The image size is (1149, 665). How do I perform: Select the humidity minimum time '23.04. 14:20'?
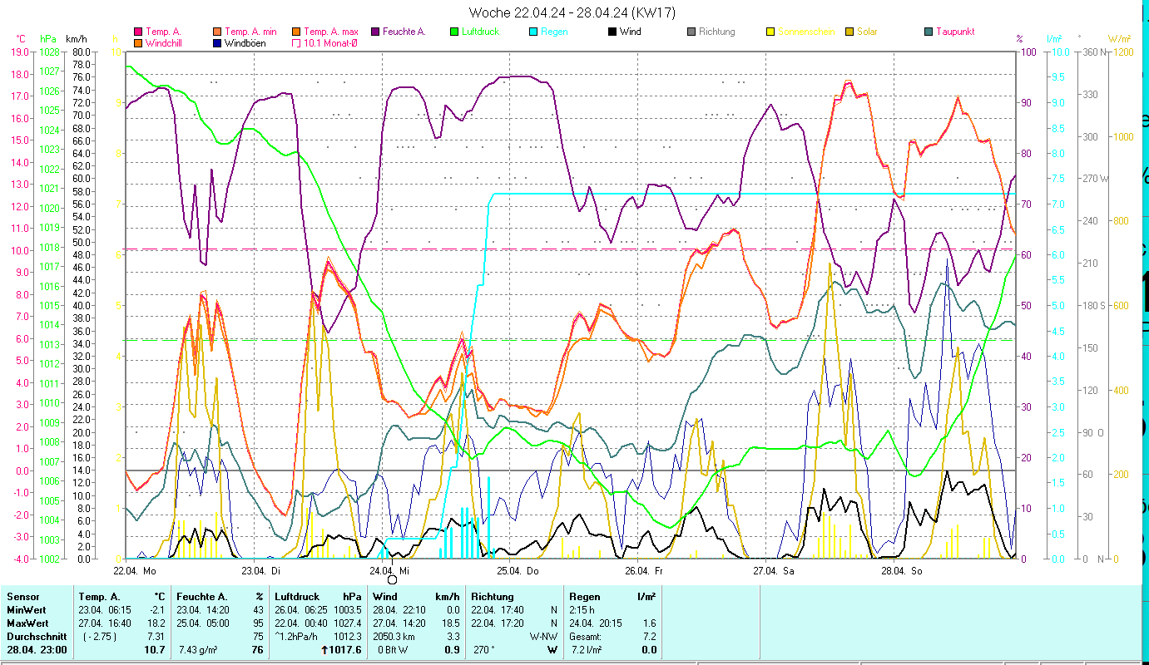(x=204, y=610)
